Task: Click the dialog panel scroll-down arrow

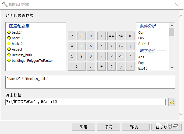Action: tap(181, 114)
